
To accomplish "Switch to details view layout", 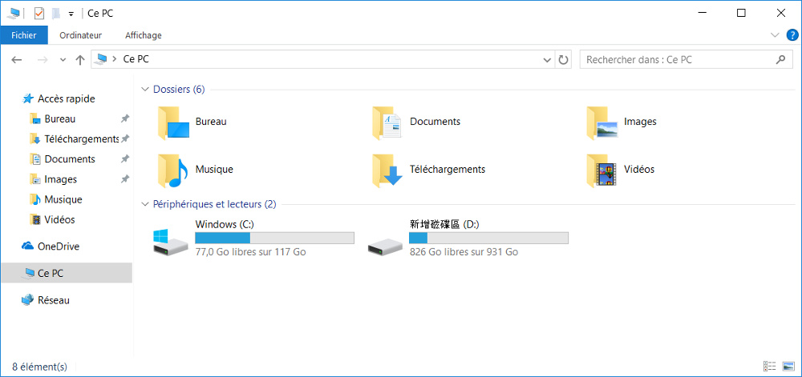I will coord(770,367).
